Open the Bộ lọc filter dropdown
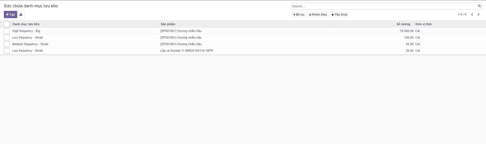The height and width of the screenshot is (144, 486). point(299,15)
